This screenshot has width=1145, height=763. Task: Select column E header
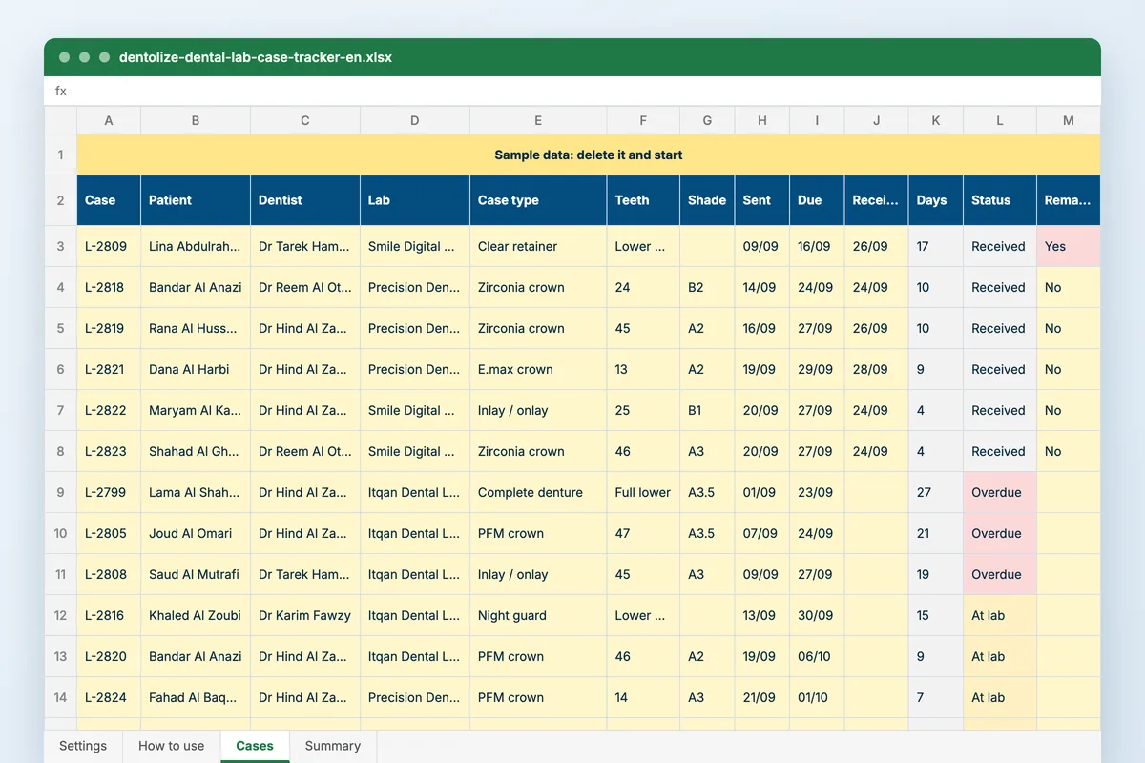[538, 120]
